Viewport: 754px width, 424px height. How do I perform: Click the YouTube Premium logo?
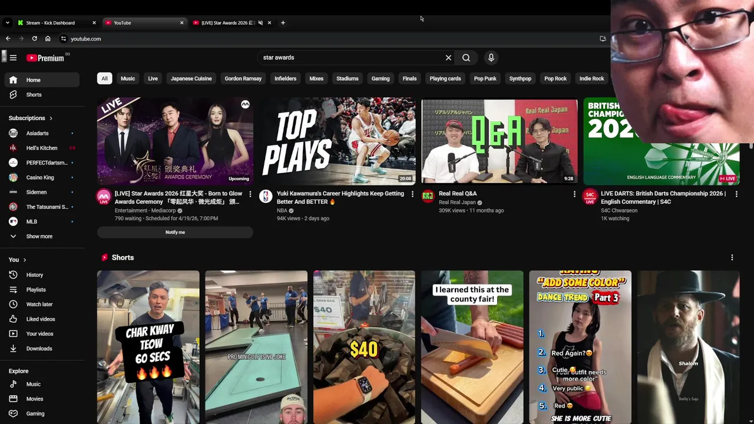tap(45, 58)
